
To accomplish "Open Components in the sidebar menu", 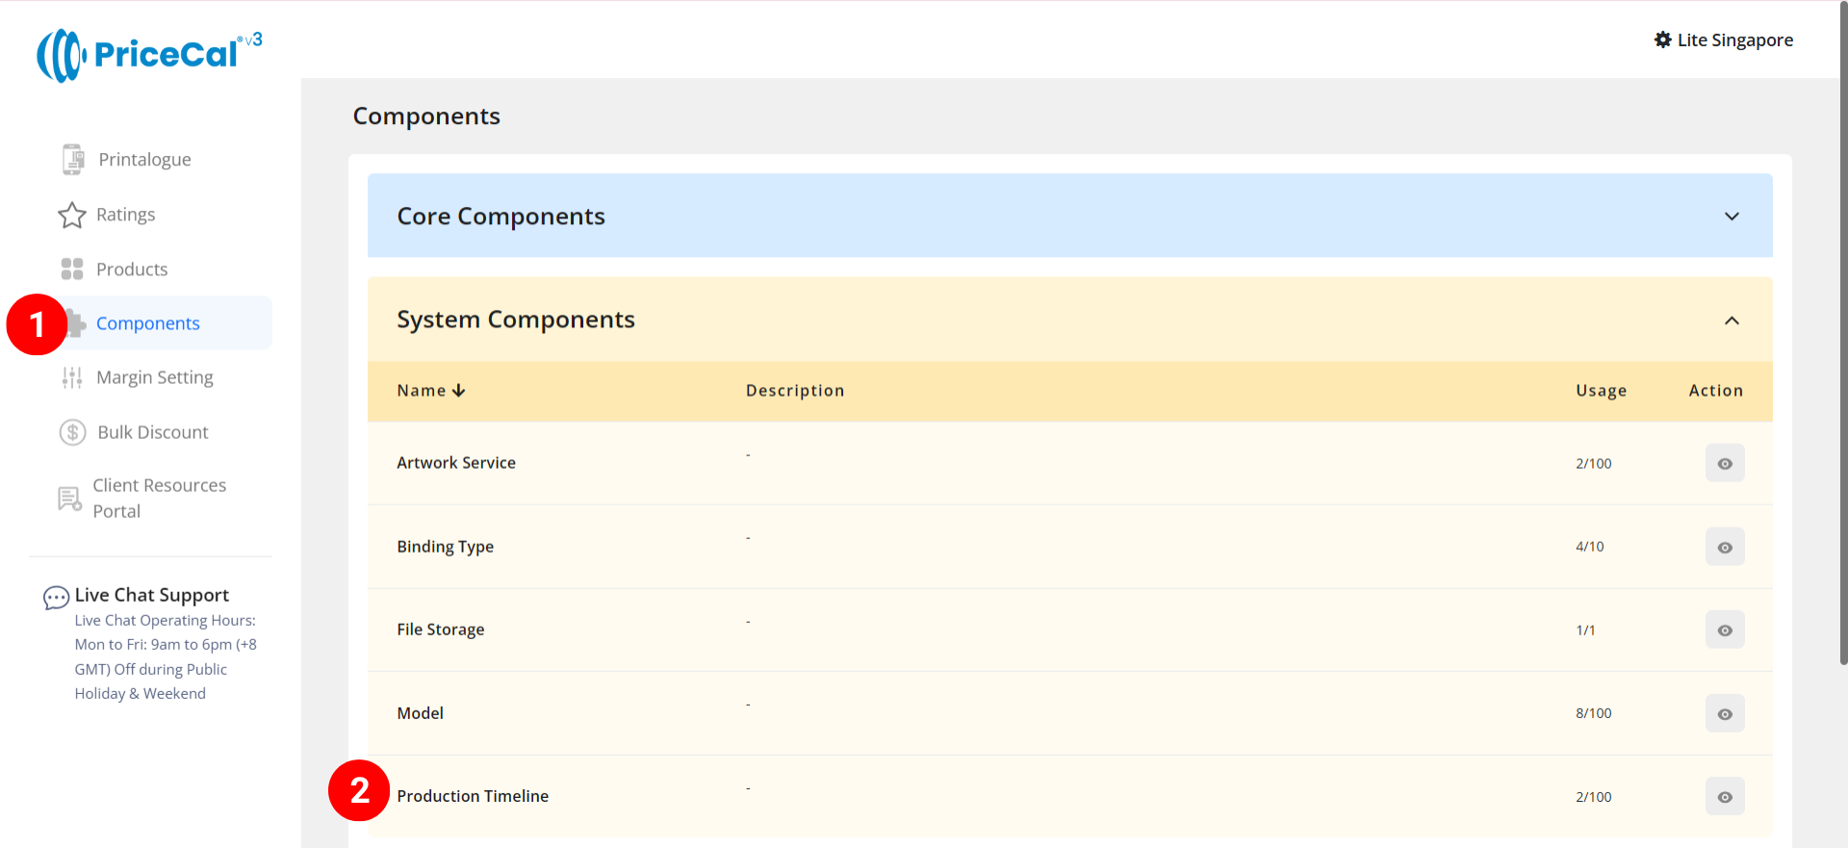I will click(x=148, y=323).
